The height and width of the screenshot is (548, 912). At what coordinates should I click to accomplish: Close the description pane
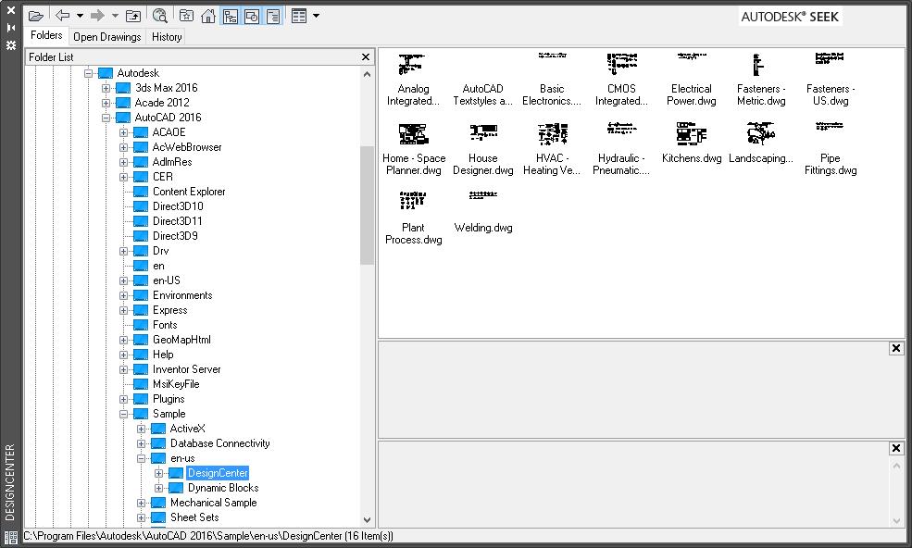(x=895, y=449)
